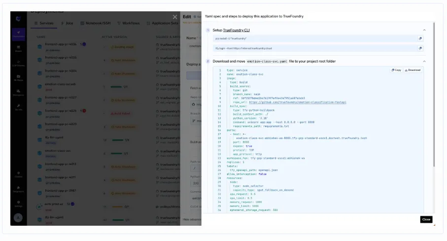Open Integrations in the sidebar

[18, 189]
